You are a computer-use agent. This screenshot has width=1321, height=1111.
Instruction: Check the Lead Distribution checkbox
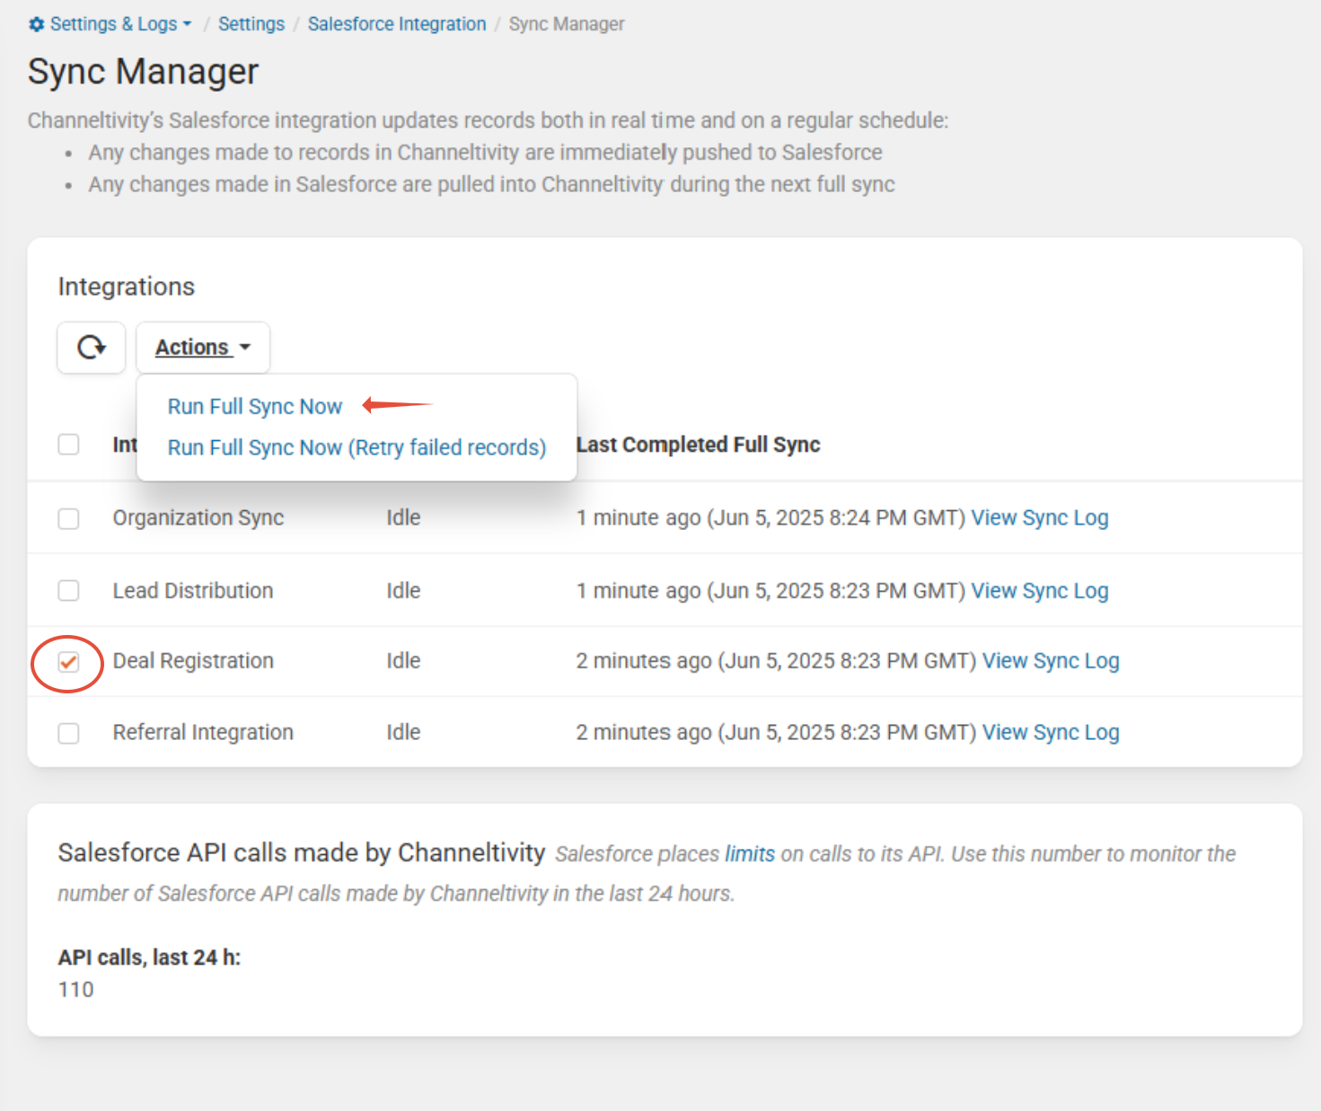point(69,590)
